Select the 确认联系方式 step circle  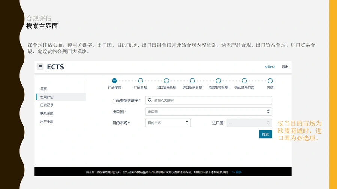(244, 81)
